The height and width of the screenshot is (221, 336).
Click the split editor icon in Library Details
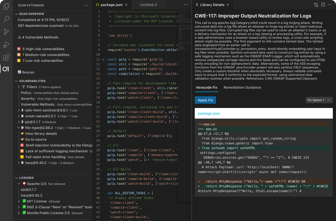pyautogui.click(x=323, y=5)
